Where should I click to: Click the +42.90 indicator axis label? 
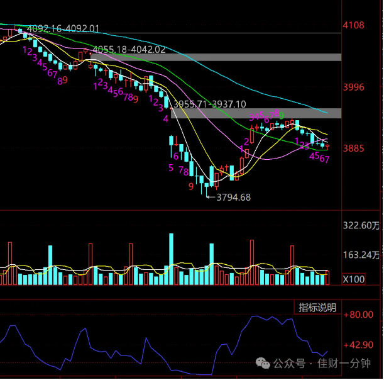(358, 345)
